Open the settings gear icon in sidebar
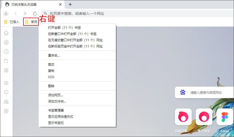 [6, 83]
